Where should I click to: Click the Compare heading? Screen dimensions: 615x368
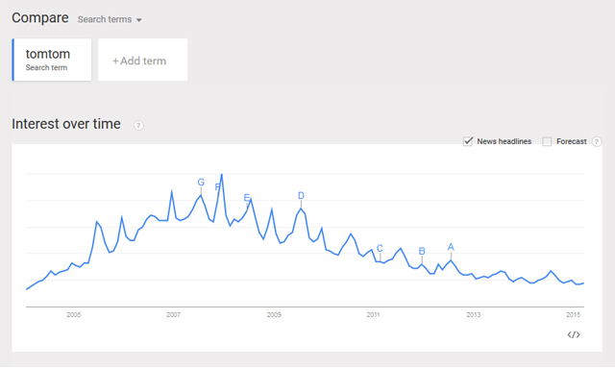pos(40,17)
